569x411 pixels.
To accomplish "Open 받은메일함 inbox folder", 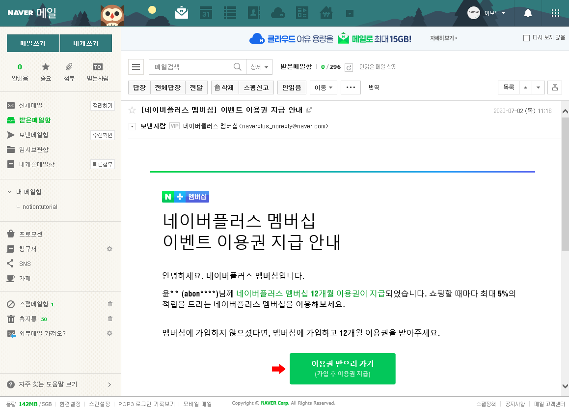I will pyautogui.click(x=35, y=120).
